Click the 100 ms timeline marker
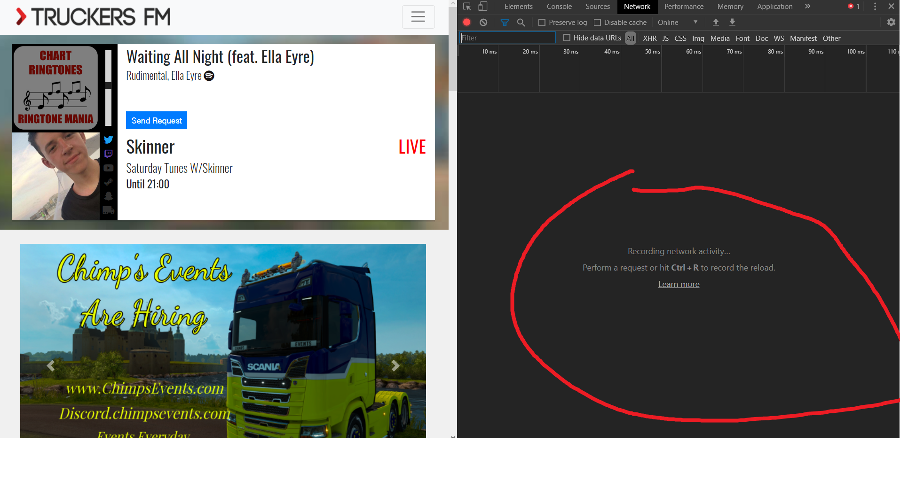Image resolution: width=900 pixels, height=496 pixels. [855, 52]
